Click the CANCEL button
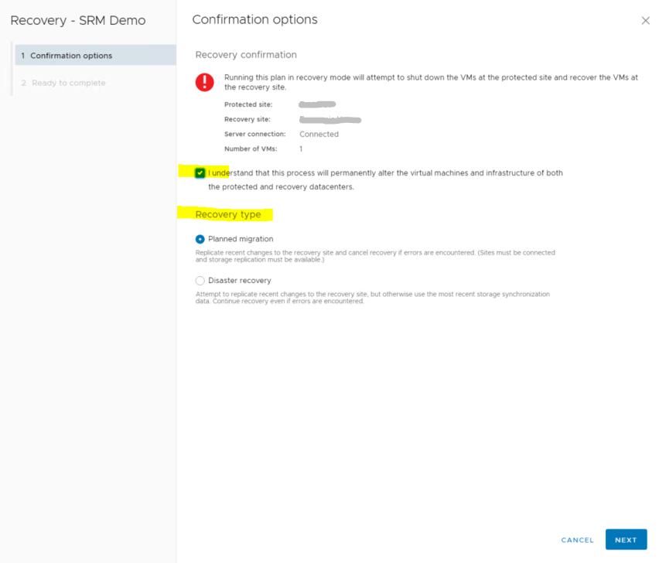The height and width of the screenshot is (563, 659). (577, 540)
